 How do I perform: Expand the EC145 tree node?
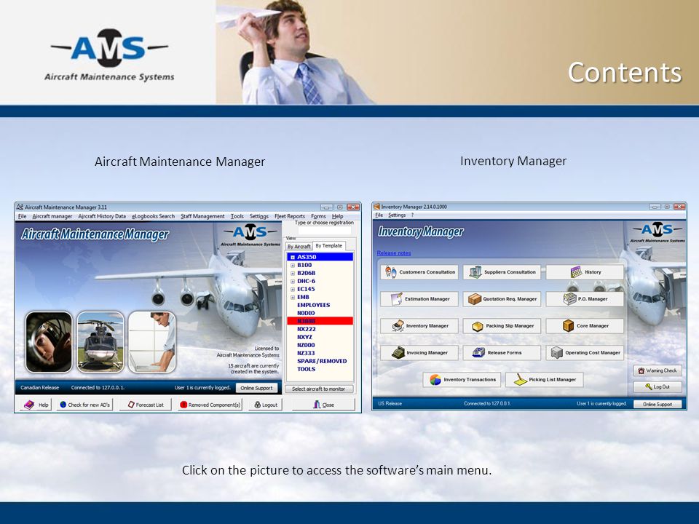tap(293, 289)
